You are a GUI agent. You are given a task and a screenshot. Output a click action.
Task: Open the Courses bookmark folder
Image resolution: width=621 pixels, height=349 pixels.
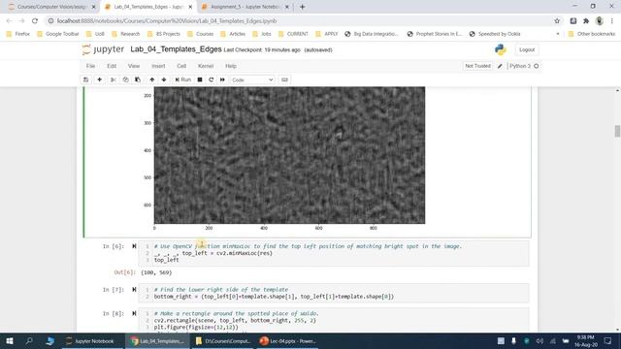pos(201,34)
